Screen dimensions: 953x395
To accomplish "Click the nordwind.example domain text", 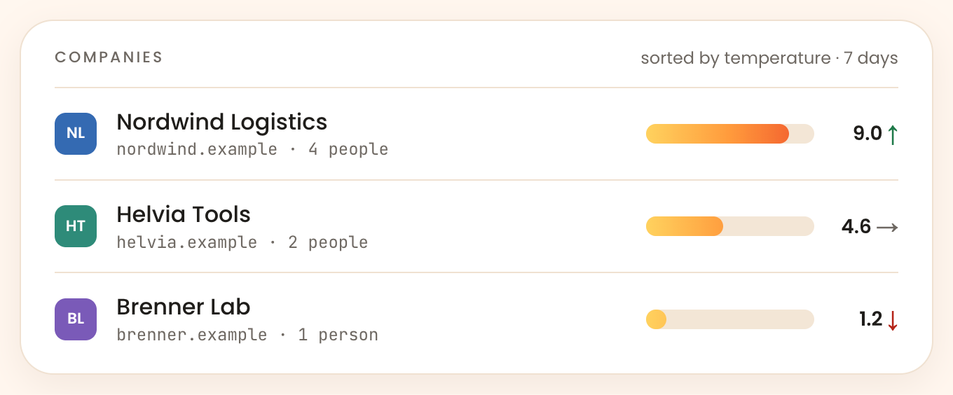I will (x=197, y=149).
